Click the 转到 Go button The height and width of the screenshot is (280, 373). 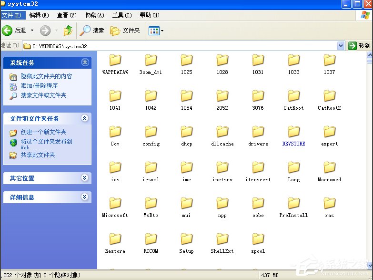pyautogui.click(x=359, y=46)
